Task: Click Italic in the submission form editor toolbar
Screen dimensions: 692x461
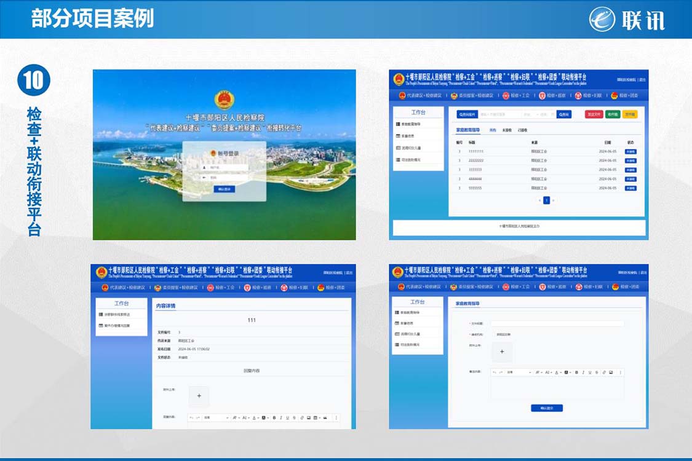Action: coord(583,372)
